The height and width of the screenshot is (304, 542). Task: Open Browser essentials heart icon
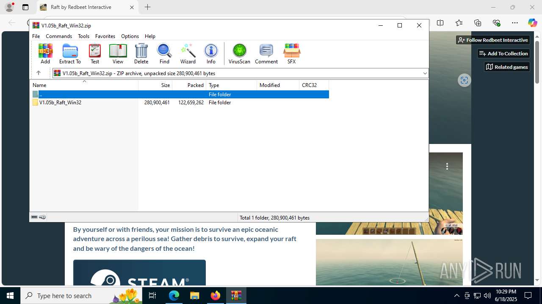coord(496,23)
